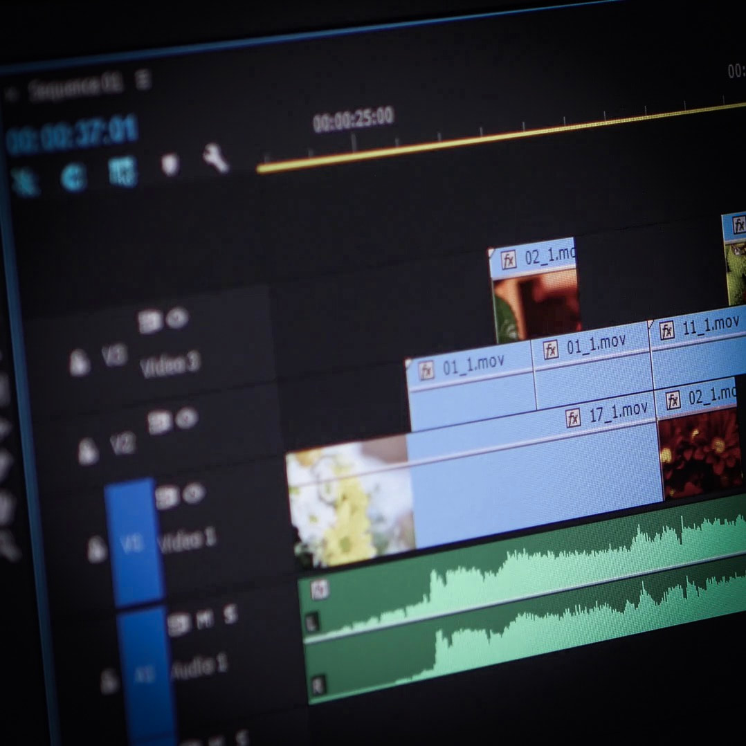Click the fx badge on 11_1.mov
The width and height of the screenshot is (746, 746).
coord(666,331)
